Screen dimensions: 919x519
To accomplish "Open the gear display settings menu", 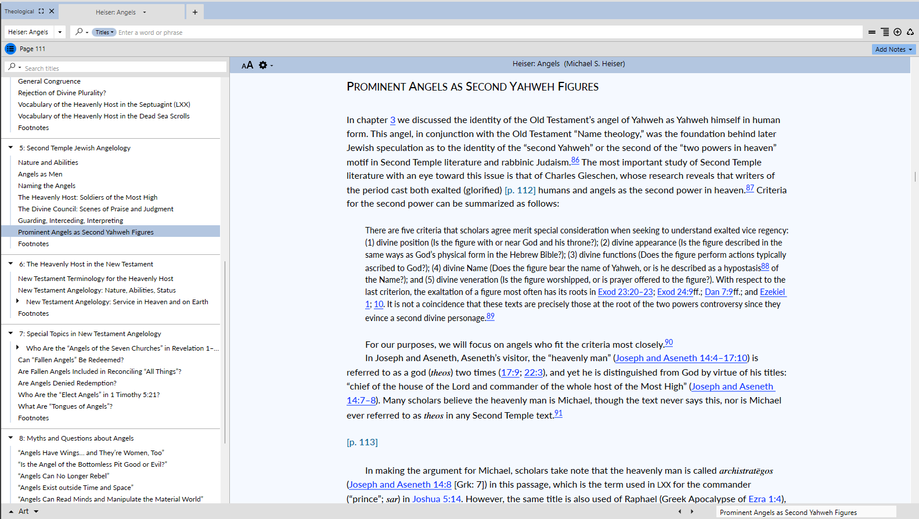I will (x=263, y=65).
